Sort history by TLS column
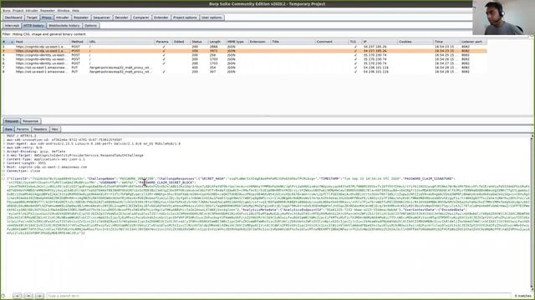Screen dimensions: 535x300 355,42
